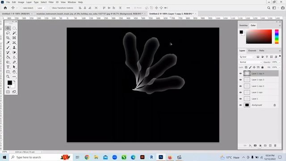The height and width of the screenshot is (161, 286).
Task: Toggle visibility of Layer 1 copy
Action: [240, 93]
